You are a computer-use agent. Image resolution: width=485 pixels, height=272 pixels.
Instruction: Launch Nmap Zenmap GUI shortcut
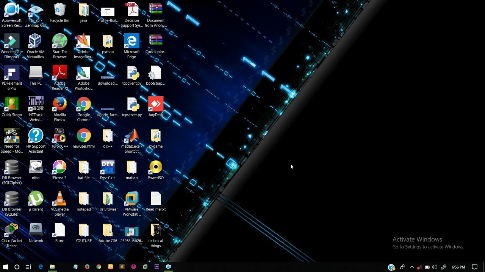coord(36,15)
